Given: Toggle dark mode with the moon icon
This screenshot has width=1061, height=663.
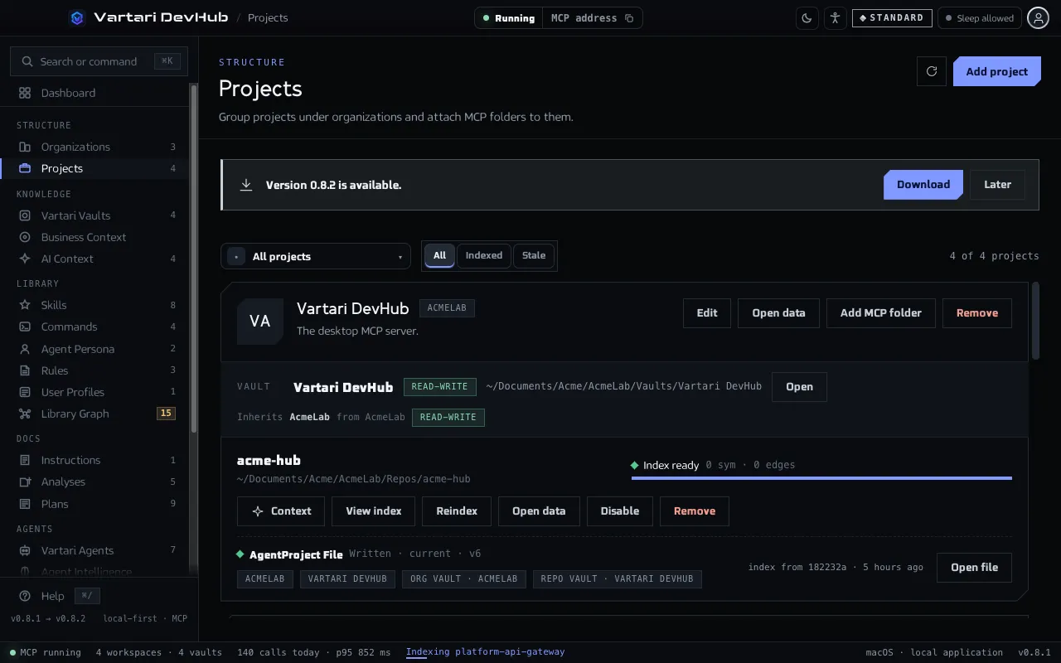Looking at the screenshot, I should point(807,17).
